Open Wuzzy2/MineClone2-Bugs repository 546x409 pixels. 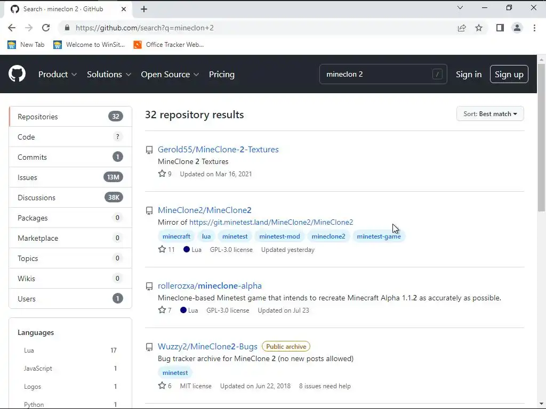click(x=207, y=346)
